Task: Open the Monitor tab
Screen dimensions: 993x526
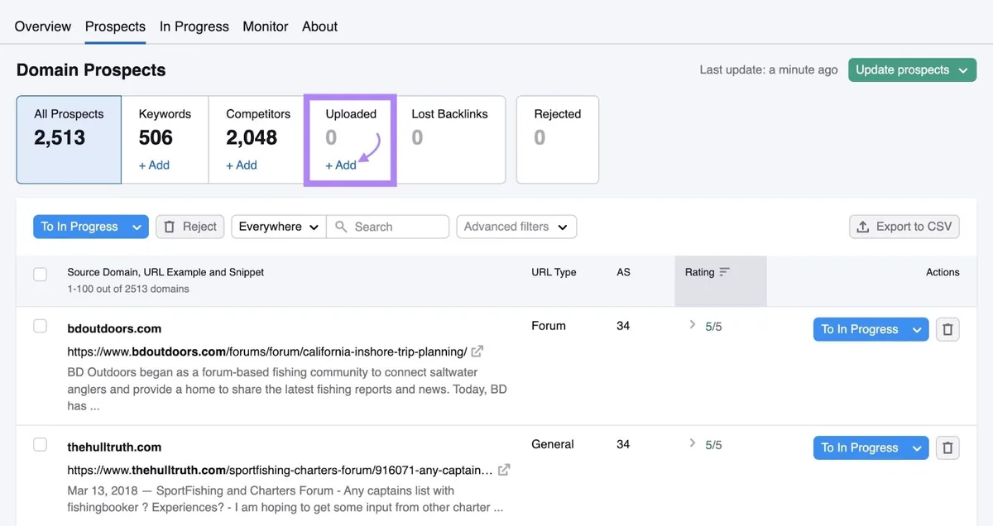Action: (266, 26)
